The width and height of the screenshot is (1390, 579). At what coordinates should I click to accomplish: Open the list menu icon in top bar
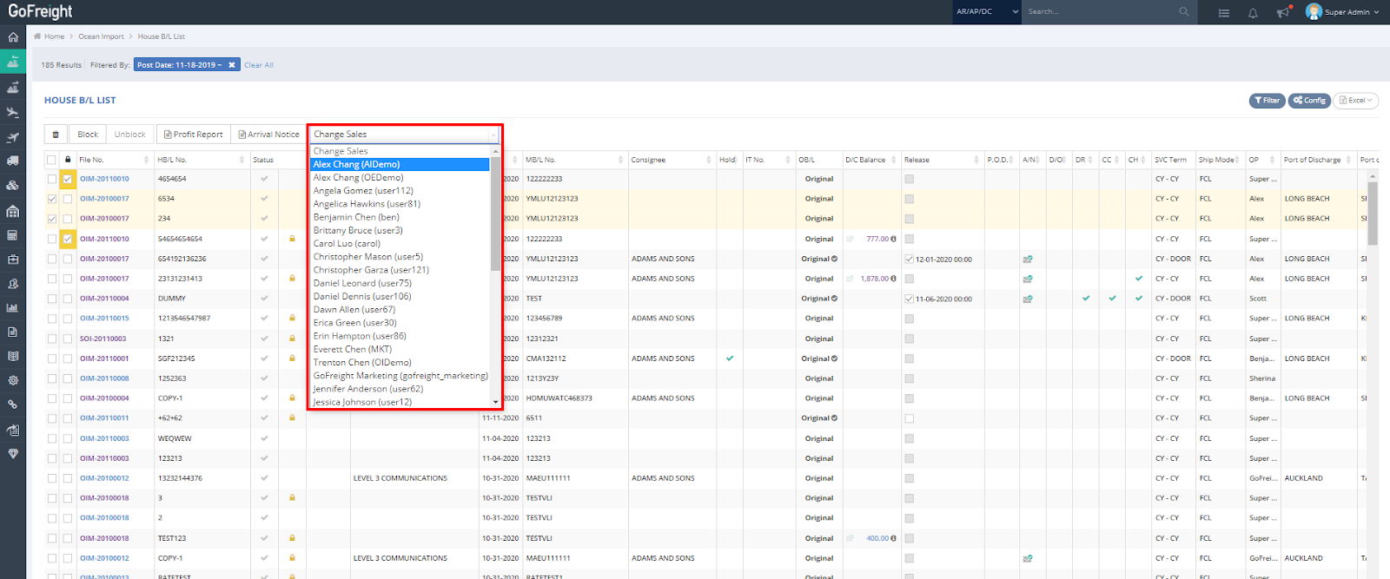tap(1223, 13)
